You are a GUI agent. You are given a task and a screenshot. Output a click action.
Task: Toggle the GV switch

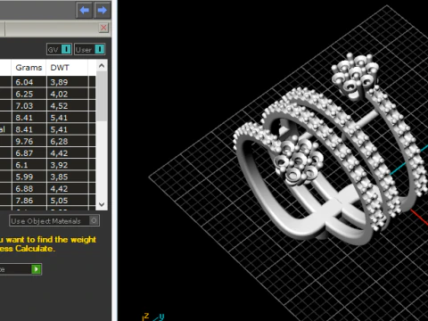point(59,49)
